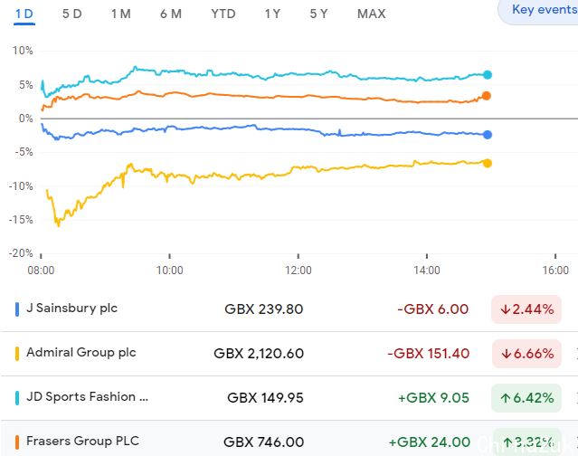Click the yellow Admiral Group color marker
578x456 pixels.
17,354
